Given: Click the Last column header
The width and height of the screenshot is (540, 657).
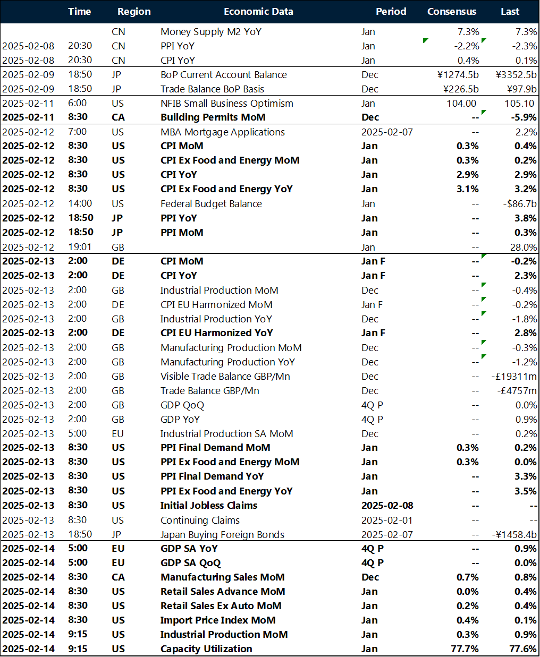Looking at the screenshot, I should pyautogui.click(x=510, y=11).
